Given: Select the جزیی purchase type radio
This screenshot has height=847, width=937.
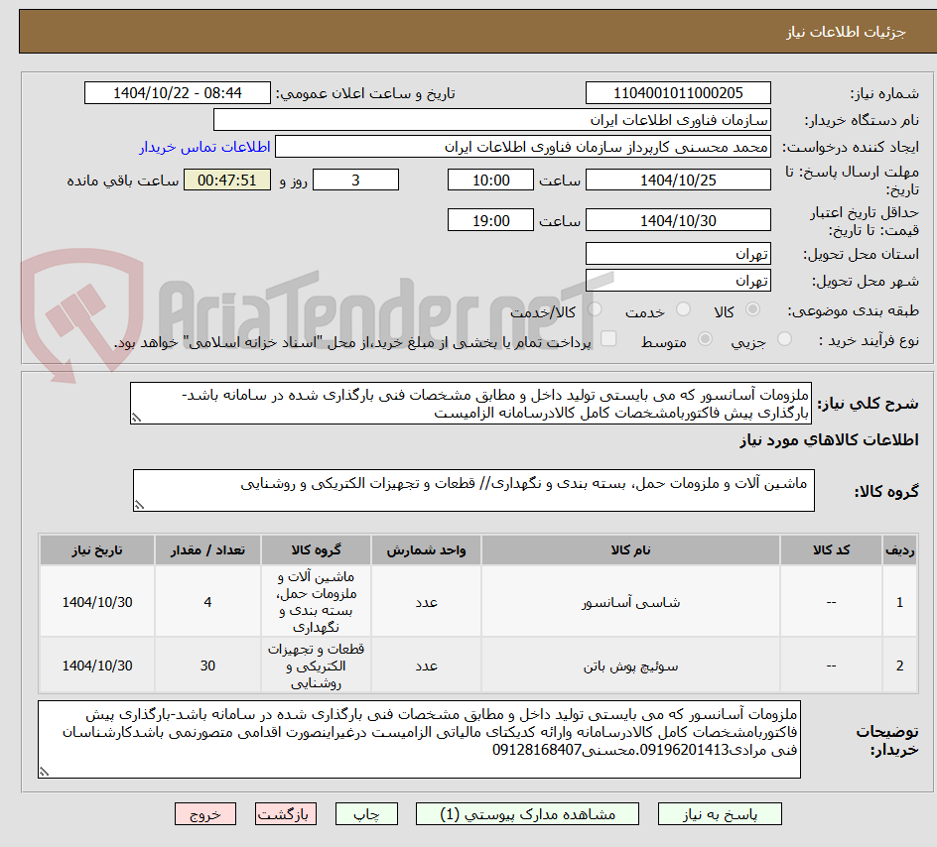Looking at the screenshot, I should click(x=784, y=339).
